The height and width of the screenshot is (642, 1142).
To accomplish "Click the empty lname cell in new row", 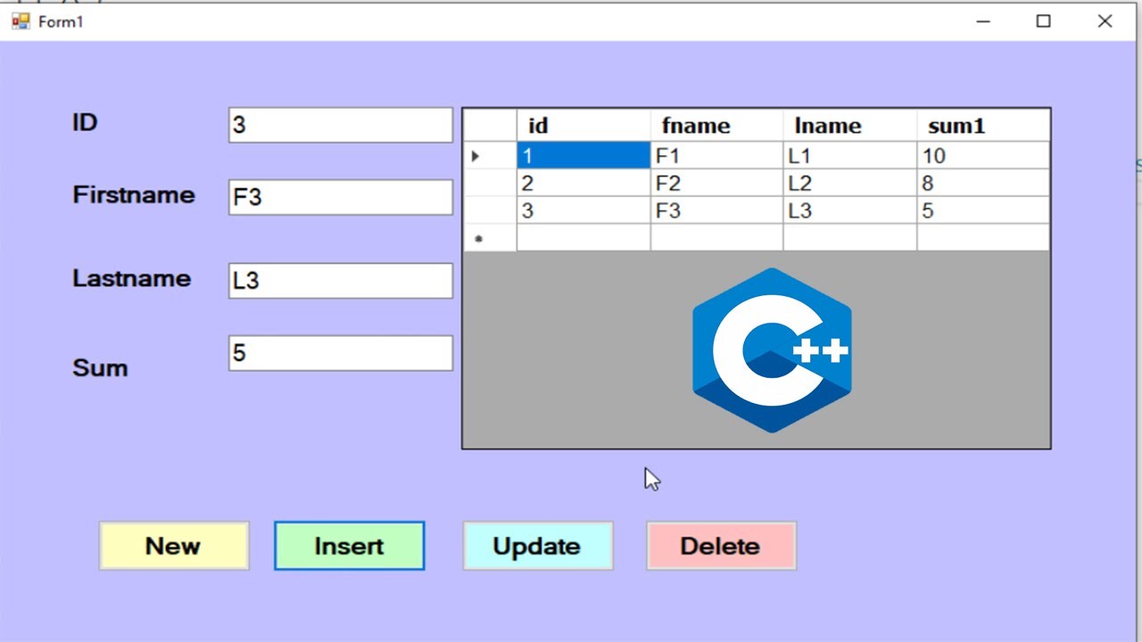I will (x=849, y=238).
